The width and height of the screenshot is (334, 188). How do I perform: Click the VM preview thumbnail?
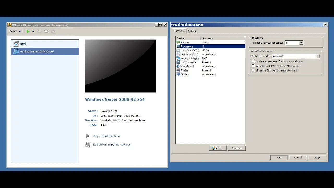point(120,66)
